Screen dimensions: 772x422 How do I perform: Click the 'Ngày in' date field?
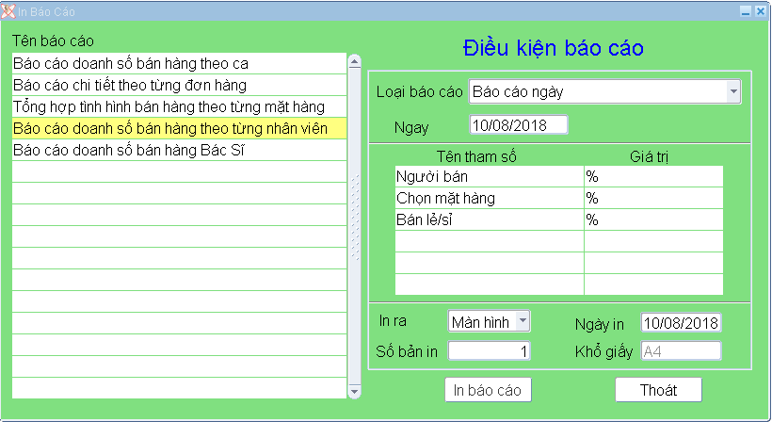tap(680, 322)
